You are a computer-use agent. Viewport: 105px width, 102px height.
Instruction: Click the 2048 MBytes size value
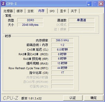(30, 25)
